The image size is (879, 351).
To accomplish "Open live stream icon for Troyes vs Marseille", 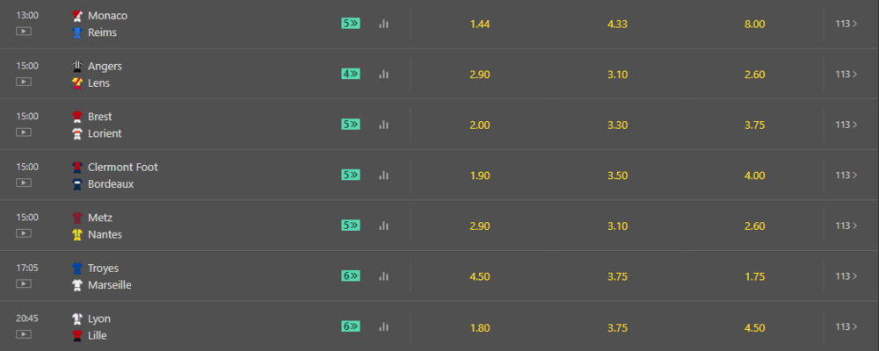I will [x=23, y=283].
